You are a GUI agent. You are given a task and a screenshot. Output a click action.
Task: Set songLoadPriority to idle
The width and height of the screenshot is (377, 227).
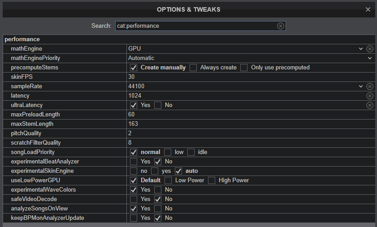tap(191, 152)
